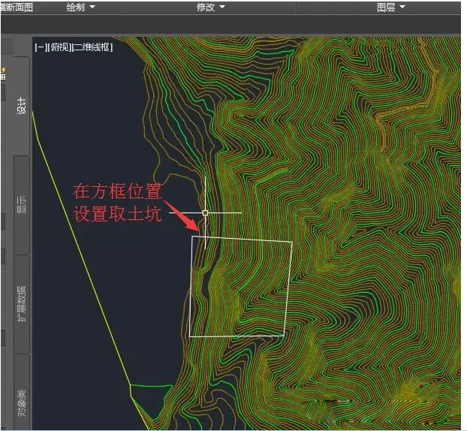The height and width of the screenshot is (431, 467).
Task: Open the 二维线框 visual style menu
Action: click(x=92, y=47)
